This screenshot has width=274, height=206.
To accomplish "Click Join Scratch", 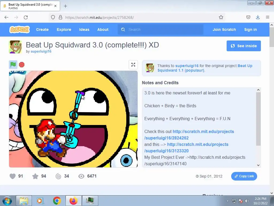I will tap(224, 30).
